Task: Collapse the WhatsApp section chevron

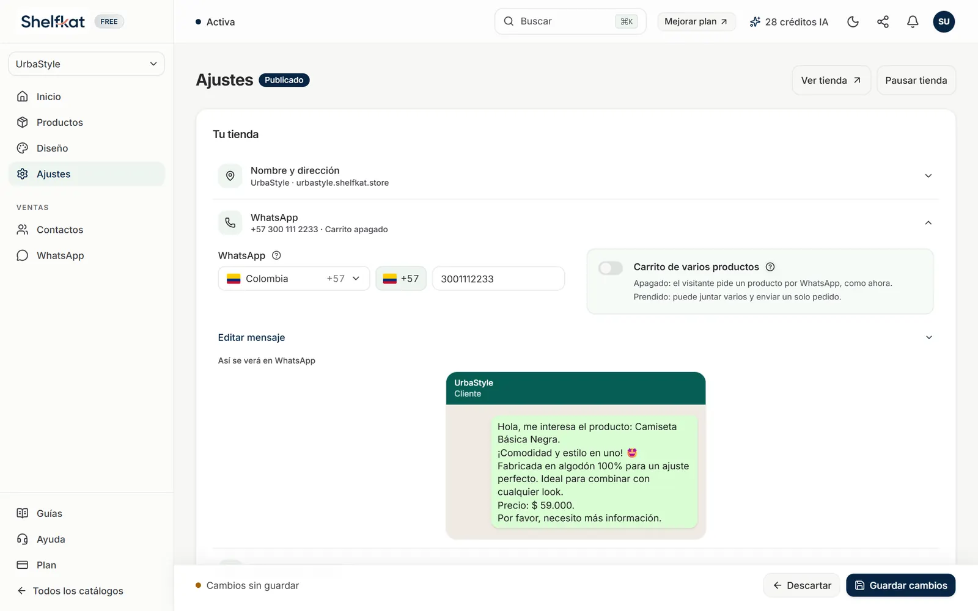Action: (928, 223)
